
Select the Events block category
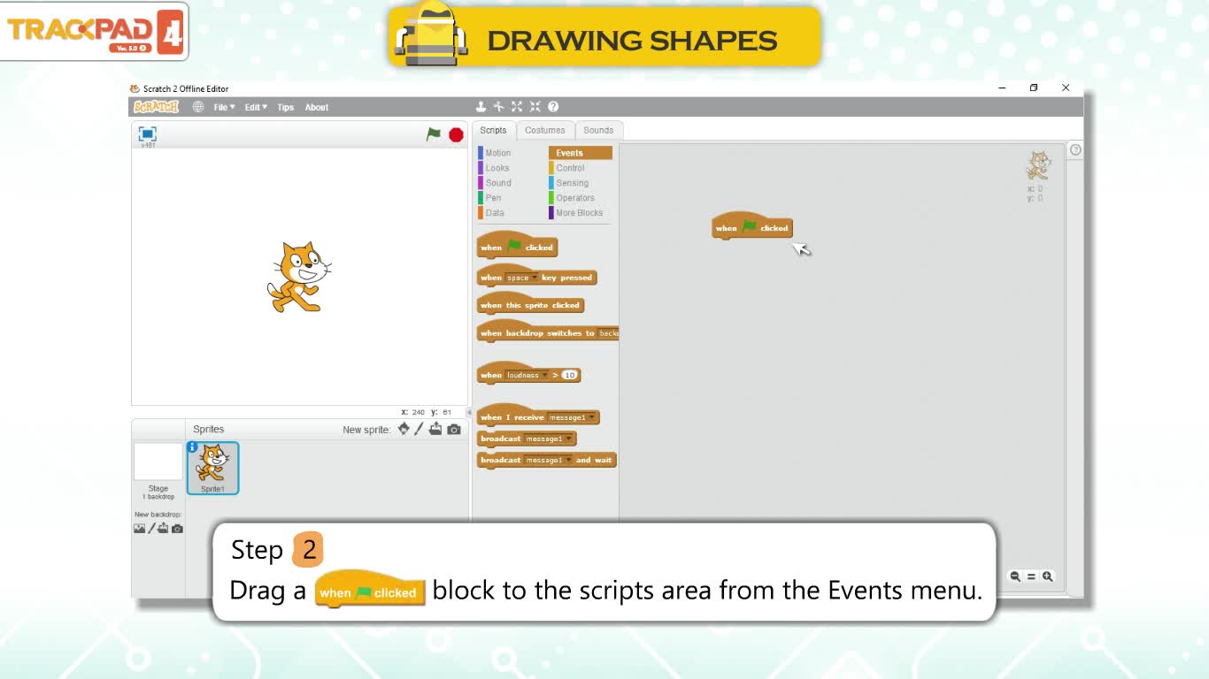[580, 153]
